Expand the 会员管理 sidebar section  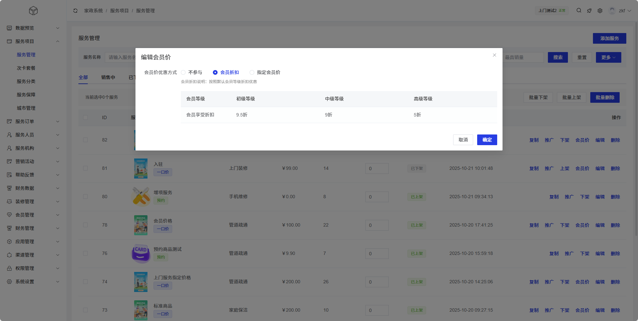pos(33,215)
